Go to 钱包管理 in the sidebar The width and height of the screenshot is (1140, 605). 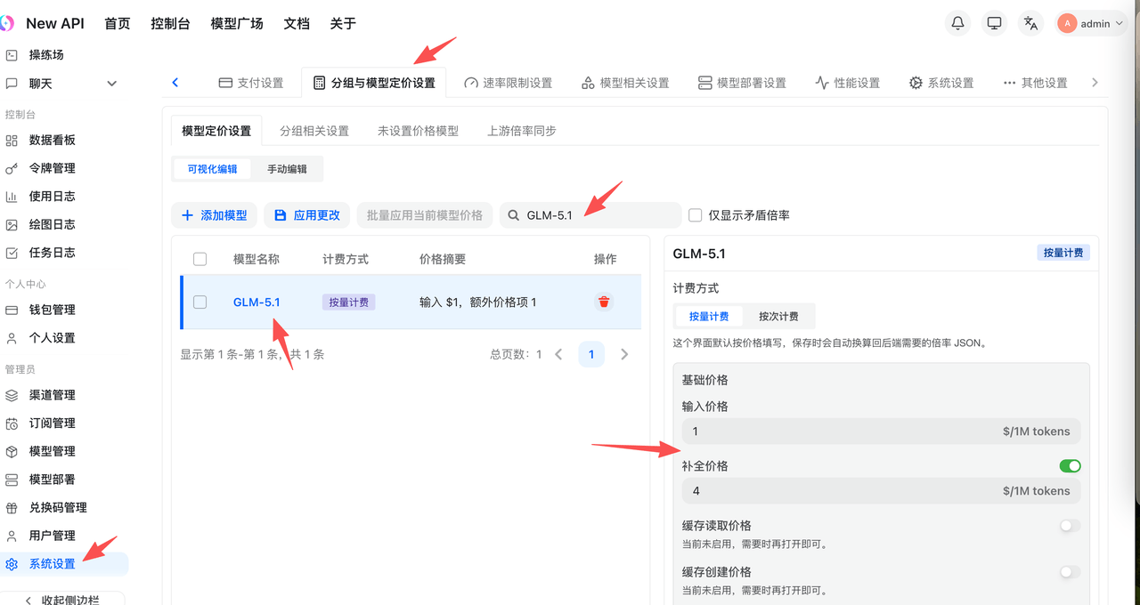(52, 310)
